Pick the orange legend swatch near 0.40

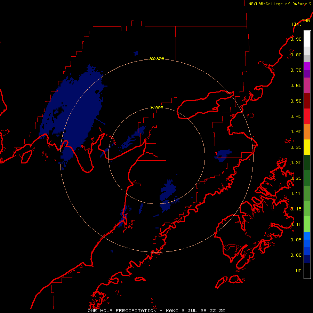[x=307, y=132]
